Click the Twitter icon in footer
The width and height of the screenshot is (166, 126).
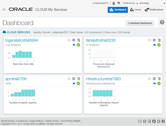pos(154,121)
